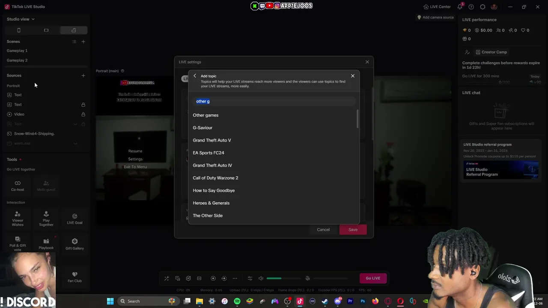The image size is (548, 308).
Task: Open LIVE Goal tool
Action: pos(74,219)
